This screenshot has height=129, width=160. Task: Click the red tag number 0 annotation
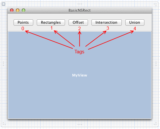[23, 28]
